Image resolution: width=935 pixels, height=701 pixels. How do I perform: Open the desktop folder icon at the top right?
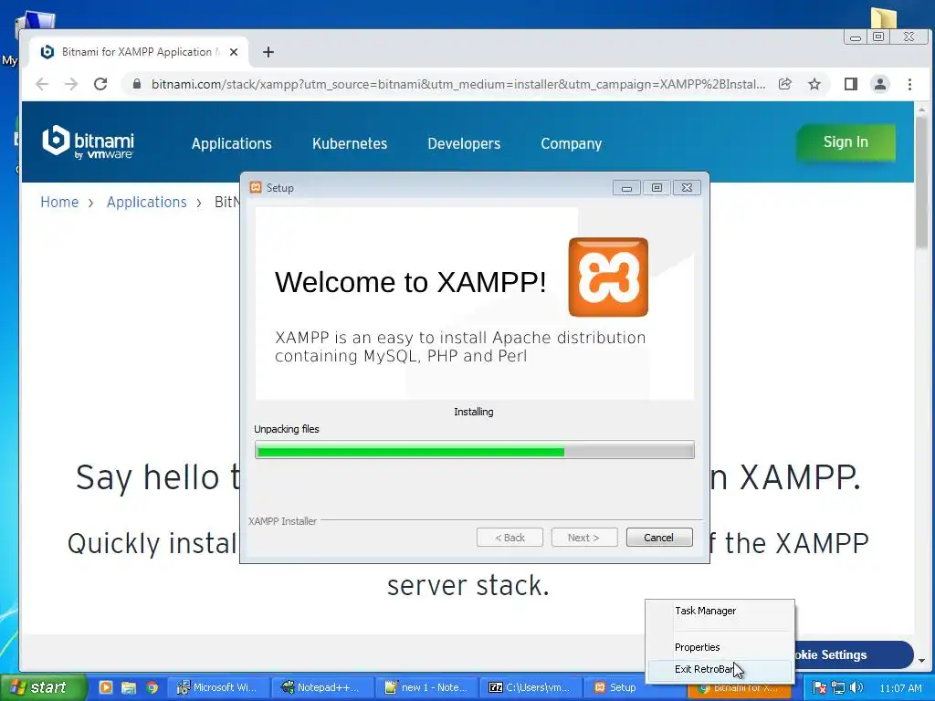(883, 18)
